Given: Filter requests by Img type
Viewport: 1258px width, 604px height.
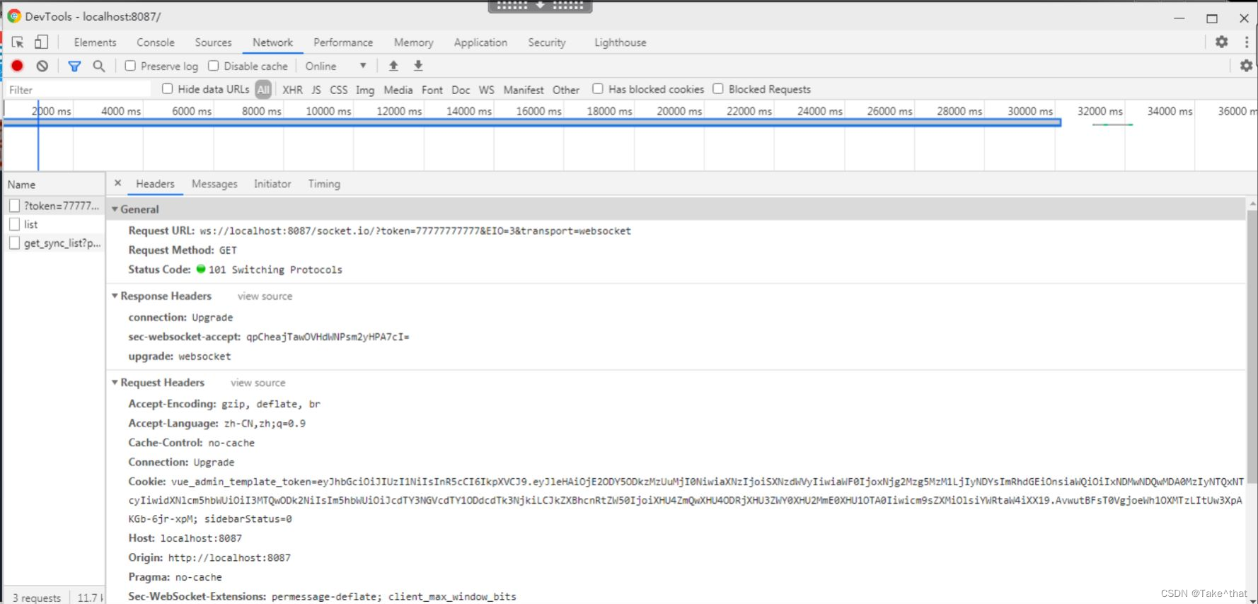Looking at the screenshot, I should [x=365, y=90].
